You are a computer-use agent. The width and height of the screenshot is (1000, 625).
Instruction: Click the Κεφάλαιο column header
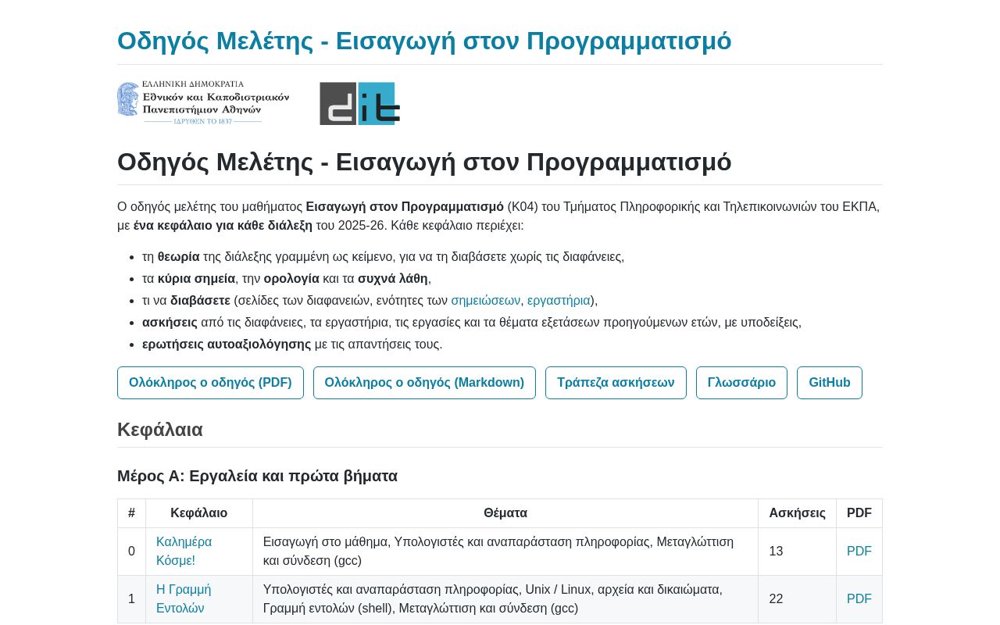pyautogui.click(x=199, y=512)
